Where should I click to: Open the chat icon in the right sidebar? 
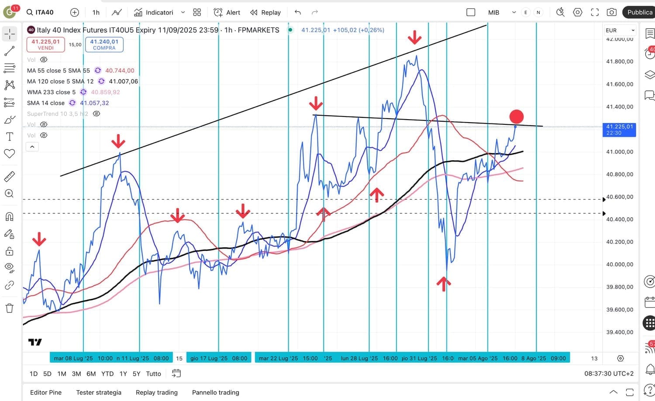point(650,95)
